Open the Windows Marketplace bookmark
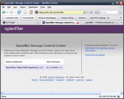124x99 pixels. [x=46, y=18]
